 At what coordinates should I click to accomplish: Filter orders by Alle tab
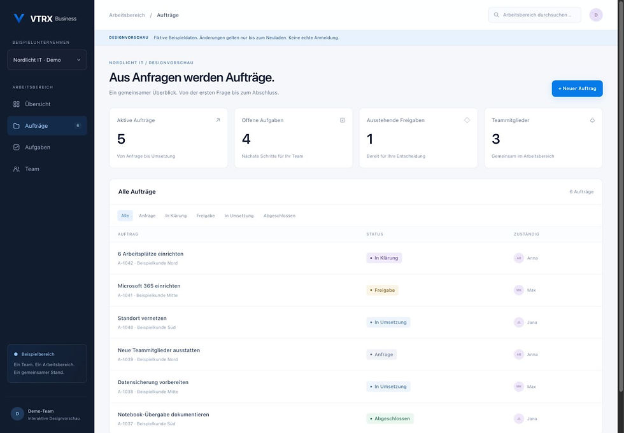point(125,216)
